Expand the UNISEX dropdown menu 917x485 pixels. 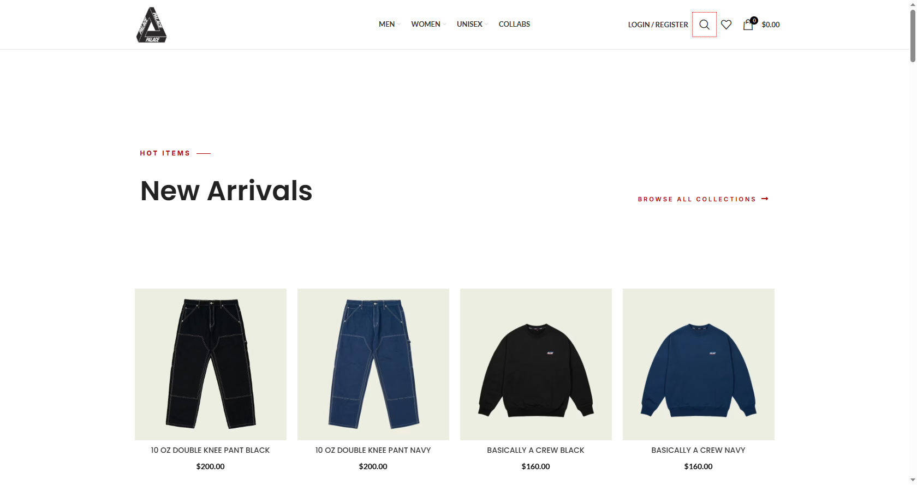coord(472,24)
